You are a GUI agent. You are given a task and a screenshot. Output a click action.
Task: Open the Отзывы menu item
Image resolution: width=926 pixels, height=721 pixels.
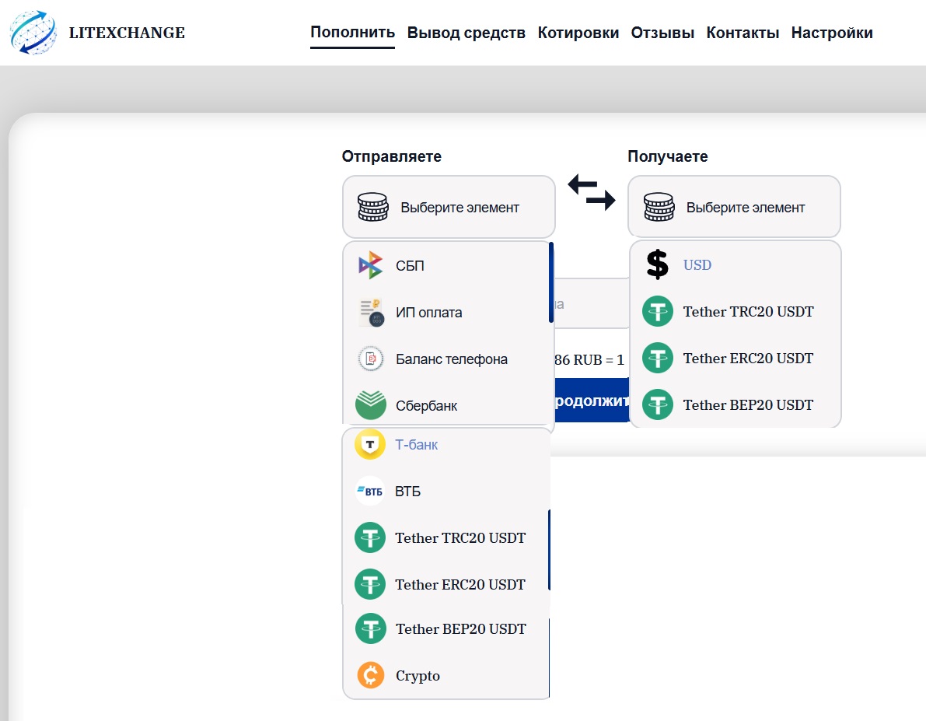pos(662,33)
